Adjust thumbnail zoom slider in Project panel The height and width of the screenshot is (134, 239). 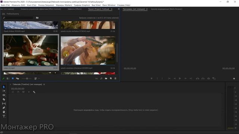pos(27,79)
